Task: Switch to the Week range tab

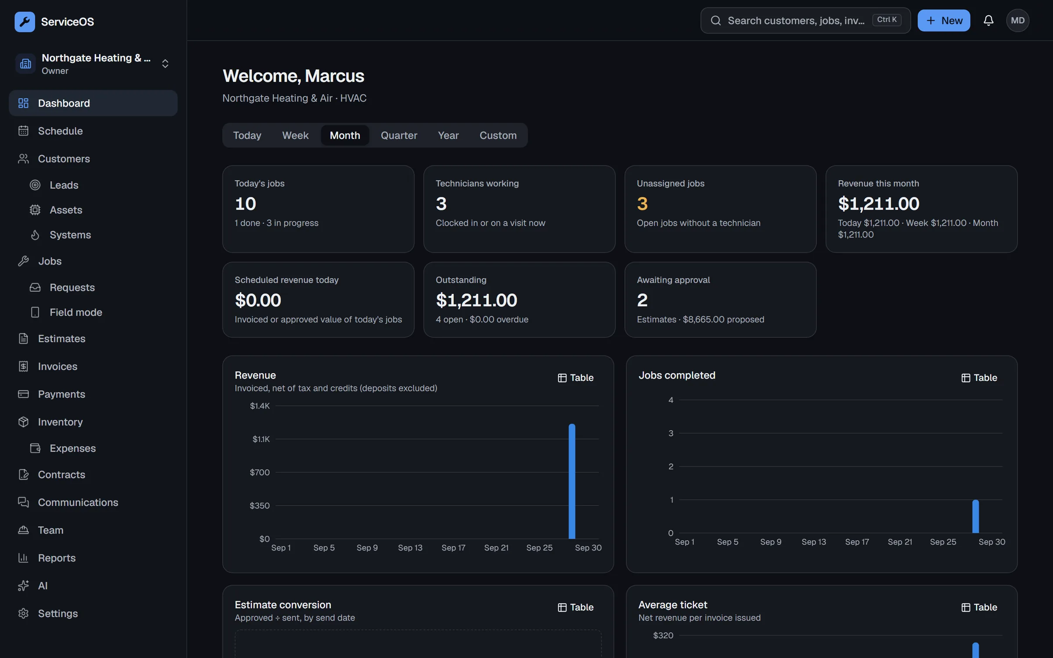Action: click(x=295, y=135)
